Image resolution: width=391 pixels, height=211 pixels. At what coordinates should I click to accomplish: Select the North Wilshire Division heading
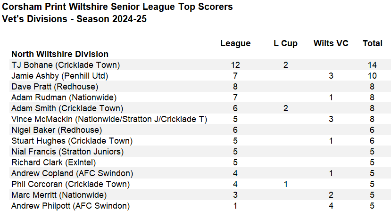(x=60, y=54)
